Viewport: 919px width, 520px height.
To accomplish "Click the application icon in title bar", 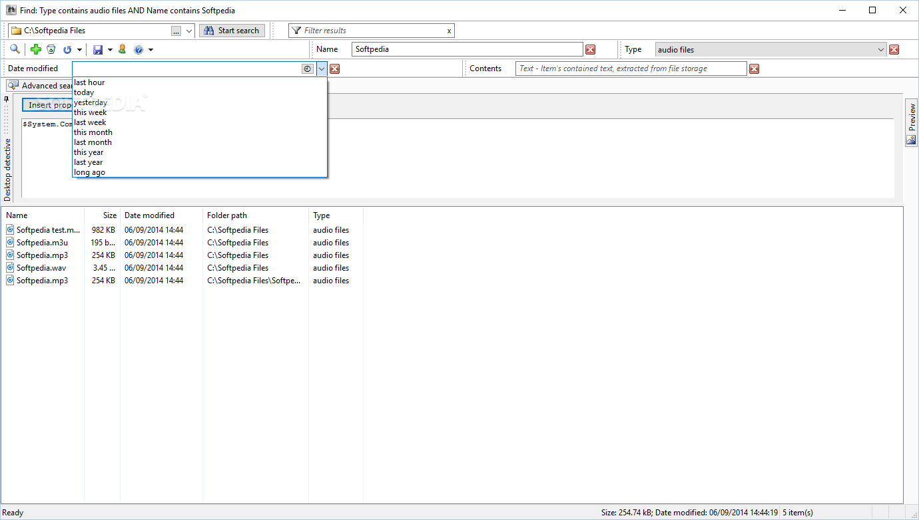I will tap(11, 10).
